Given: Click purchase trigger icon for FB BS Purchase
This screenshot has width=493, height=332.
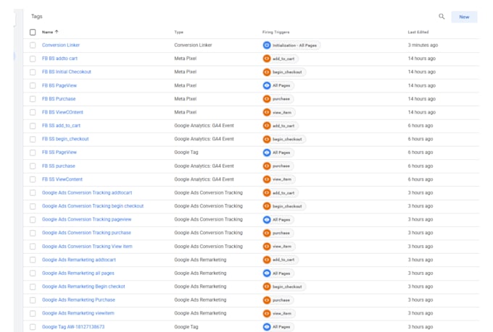Looking at the screenshot, I should (x=267, y=99).
